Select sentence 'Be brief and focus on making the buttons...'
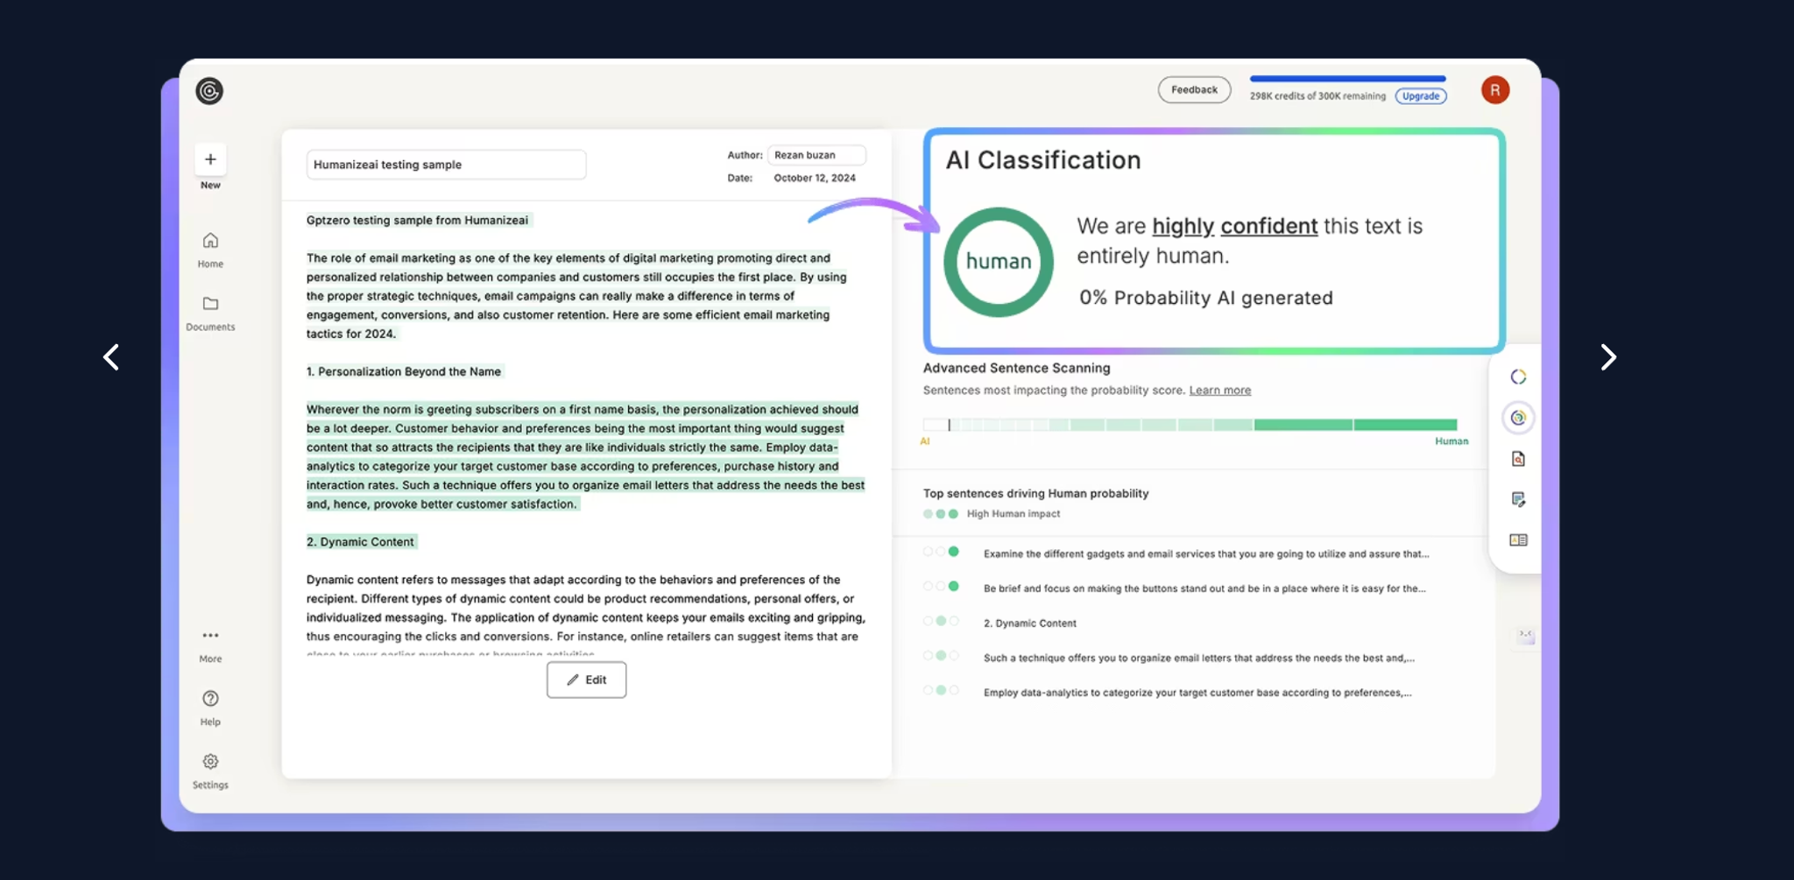Image resolution: width=1794 pixels, height=880 pixels. coord(1204,588)
